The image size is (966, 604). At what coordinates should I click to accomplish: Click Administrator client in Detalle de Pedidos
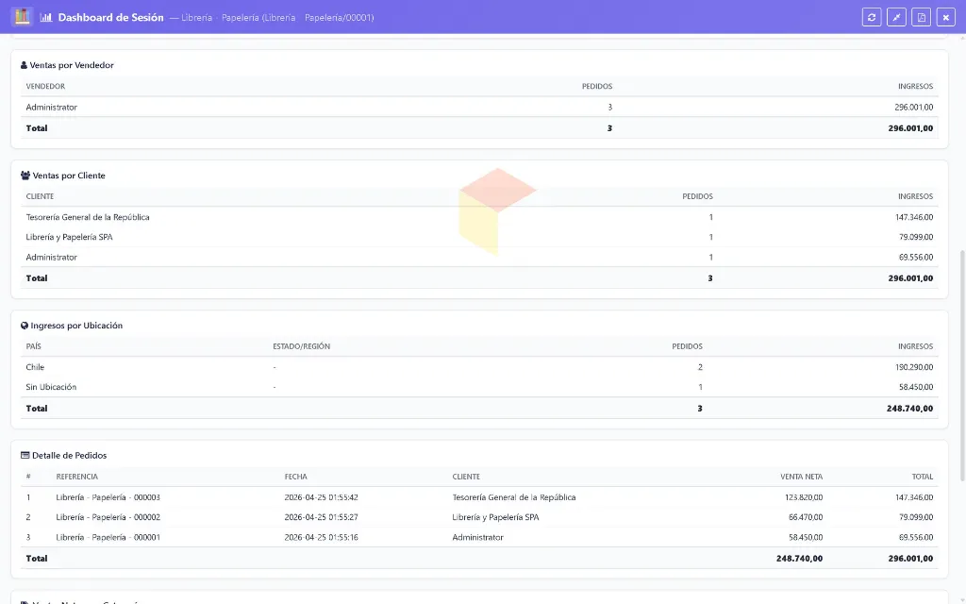[477, 537]
